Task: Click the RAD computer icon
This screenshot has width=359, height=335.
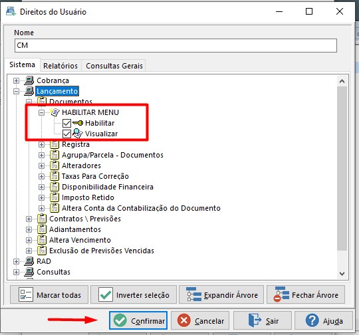Action: 29,261
